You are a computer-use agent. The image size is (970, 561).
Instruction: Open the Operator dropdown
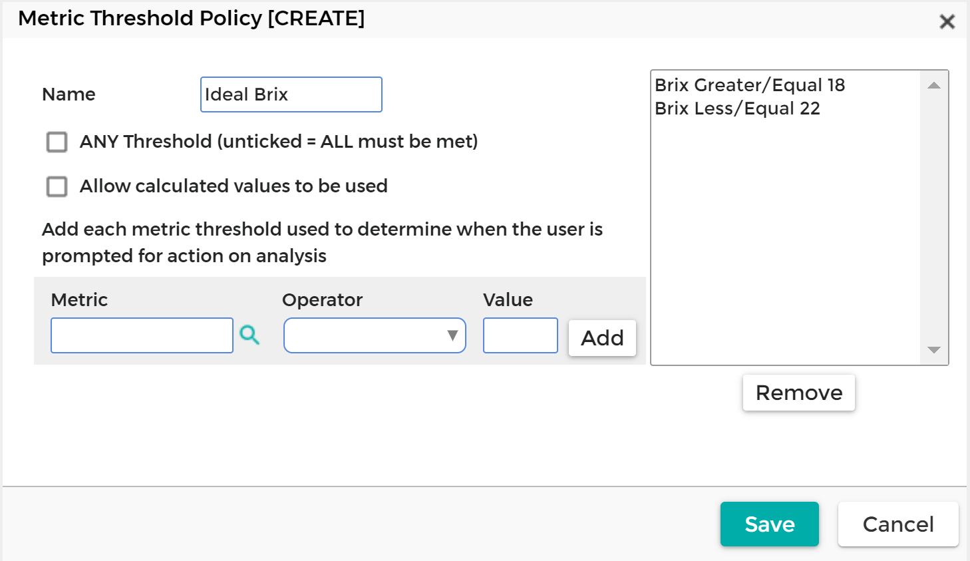coord(375,335)
